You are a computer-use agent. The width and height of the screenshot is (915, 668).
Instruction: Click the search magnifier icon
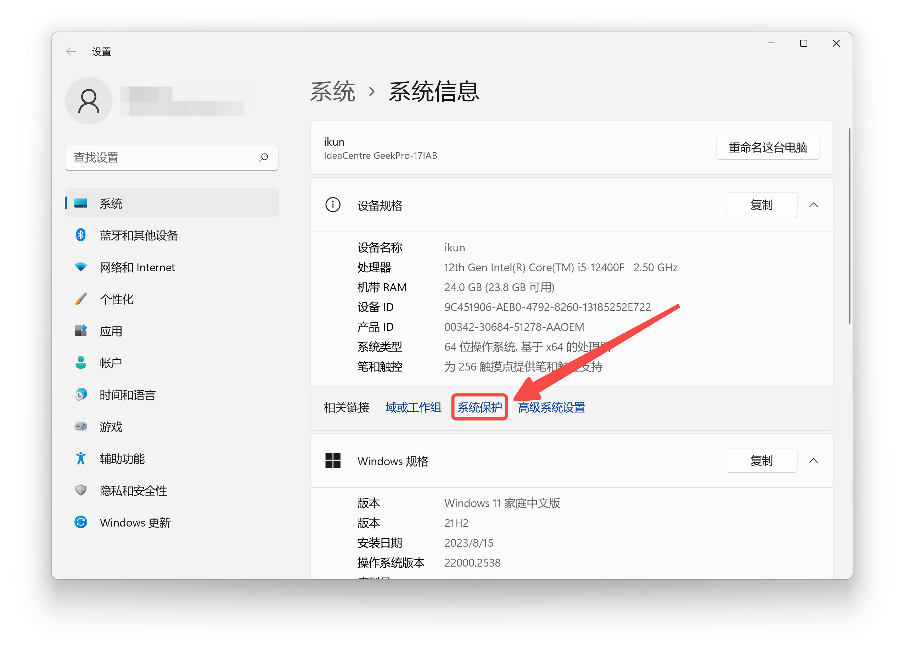coord(264,157)
